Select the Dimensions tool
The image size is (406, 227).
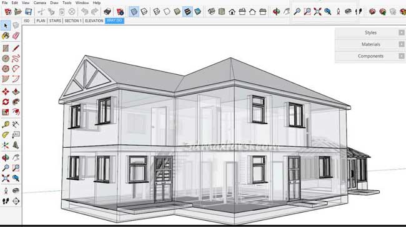16,125
